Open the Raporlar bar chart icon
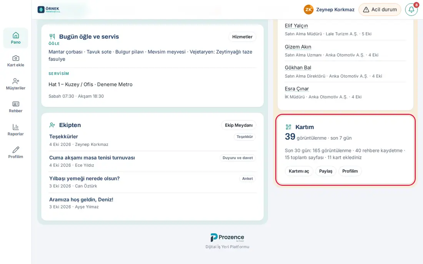Screen dimensions: 423x264 16,127
